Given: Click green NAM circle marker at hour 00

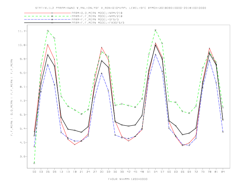Looking at the screenshot, I should (x=34, y=163).
